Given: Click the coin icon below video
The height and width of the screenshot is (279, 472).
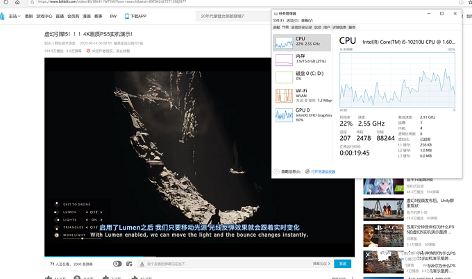Looking at the screenshot, I should 77,278.
